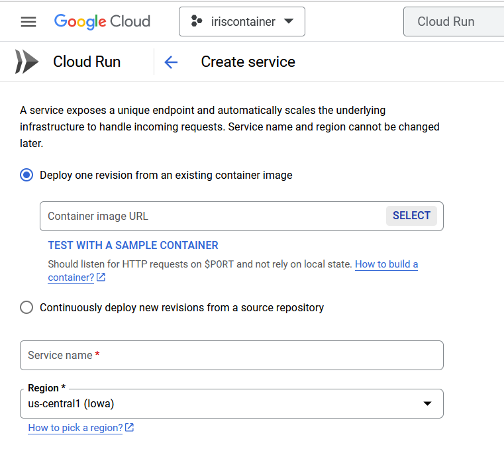Open the hamburger navigation menu
Screen dimensions: 504x449
[x=28, y=22]
